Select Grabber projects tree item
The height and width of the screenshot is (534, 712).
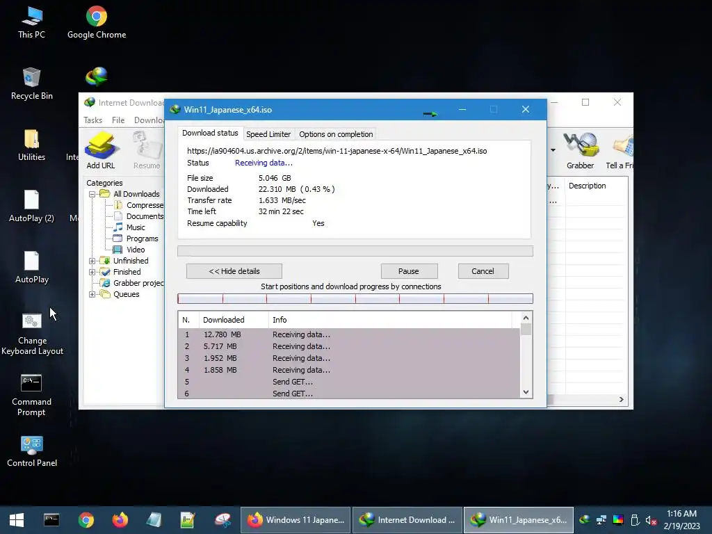[x=133, y=283]
